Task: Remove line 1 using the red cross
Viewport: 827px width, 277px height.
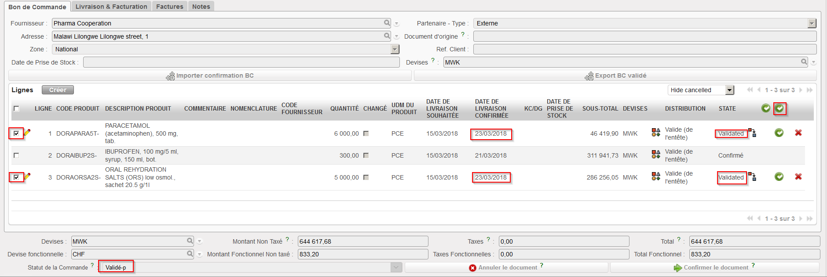Action: pos(798,133)
